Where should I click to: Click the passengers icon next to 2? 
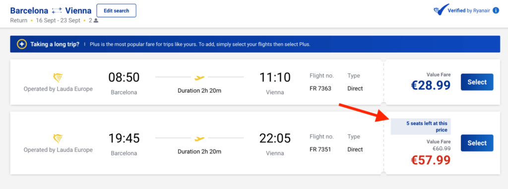(x=96, y=21)
